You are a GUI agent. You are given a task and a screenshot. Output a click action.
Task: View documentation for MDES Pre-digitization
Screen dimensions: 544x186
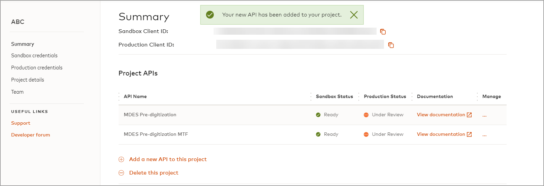441,115
